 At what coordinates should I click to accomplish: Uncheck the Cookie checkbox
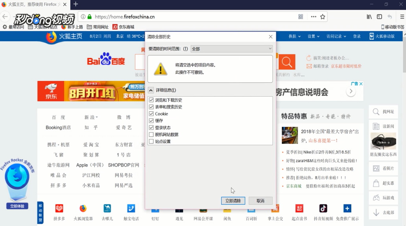point(151,114)
